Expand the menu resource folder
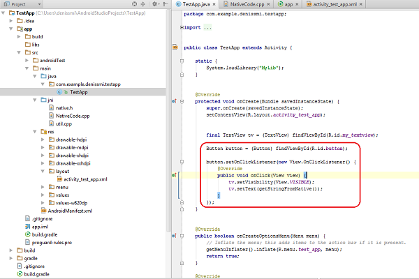The image size is (419, 279). [x=43, y=187]
